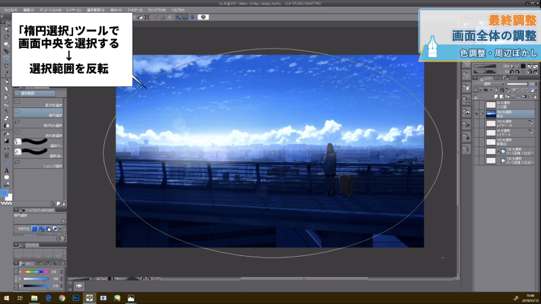Viewport: 541px width, 304px height.
Task: Adjust the layer opacity stepper arrows
Action: tap(536, 84)
